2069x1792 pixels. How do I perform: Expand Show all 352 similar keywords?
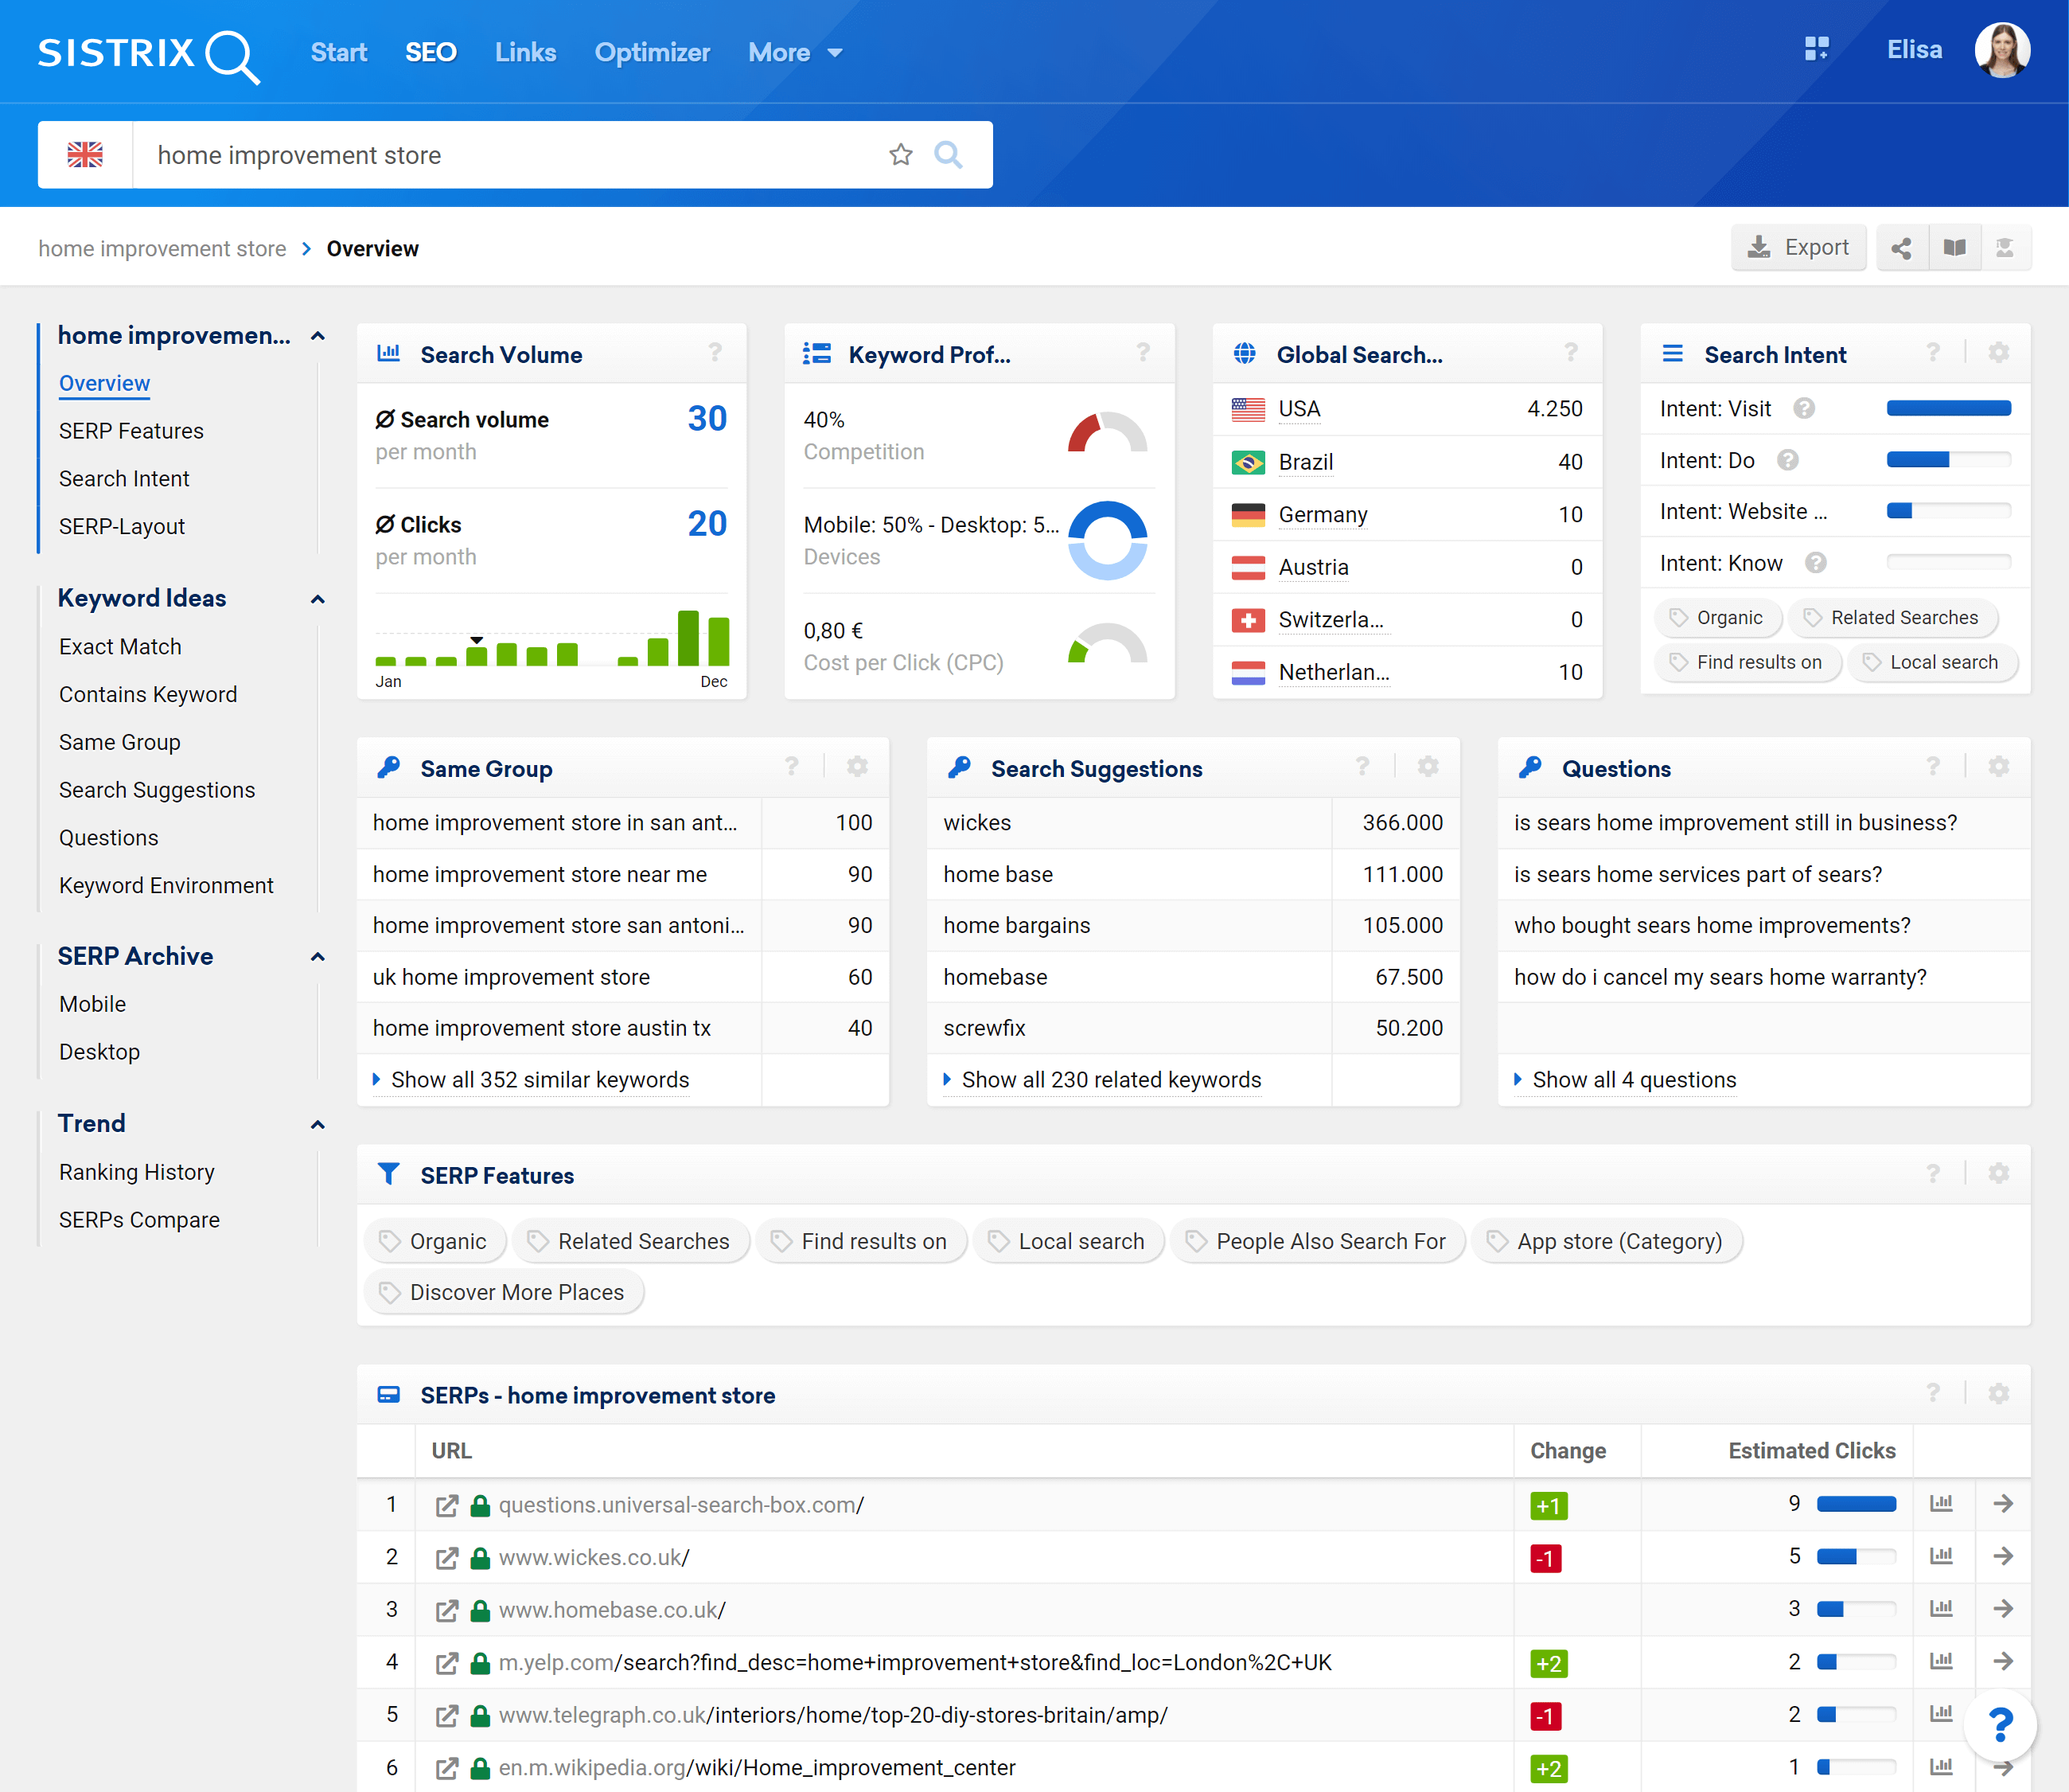click(x=540, y=1080)
